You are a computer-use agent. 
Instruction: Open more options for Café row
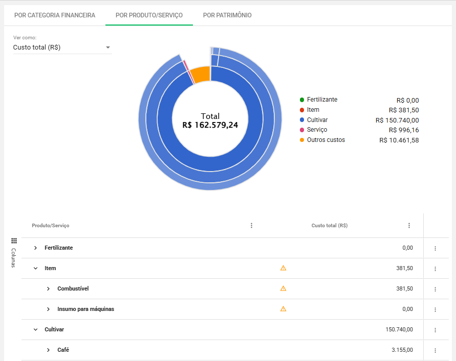[x=435, y=350]
